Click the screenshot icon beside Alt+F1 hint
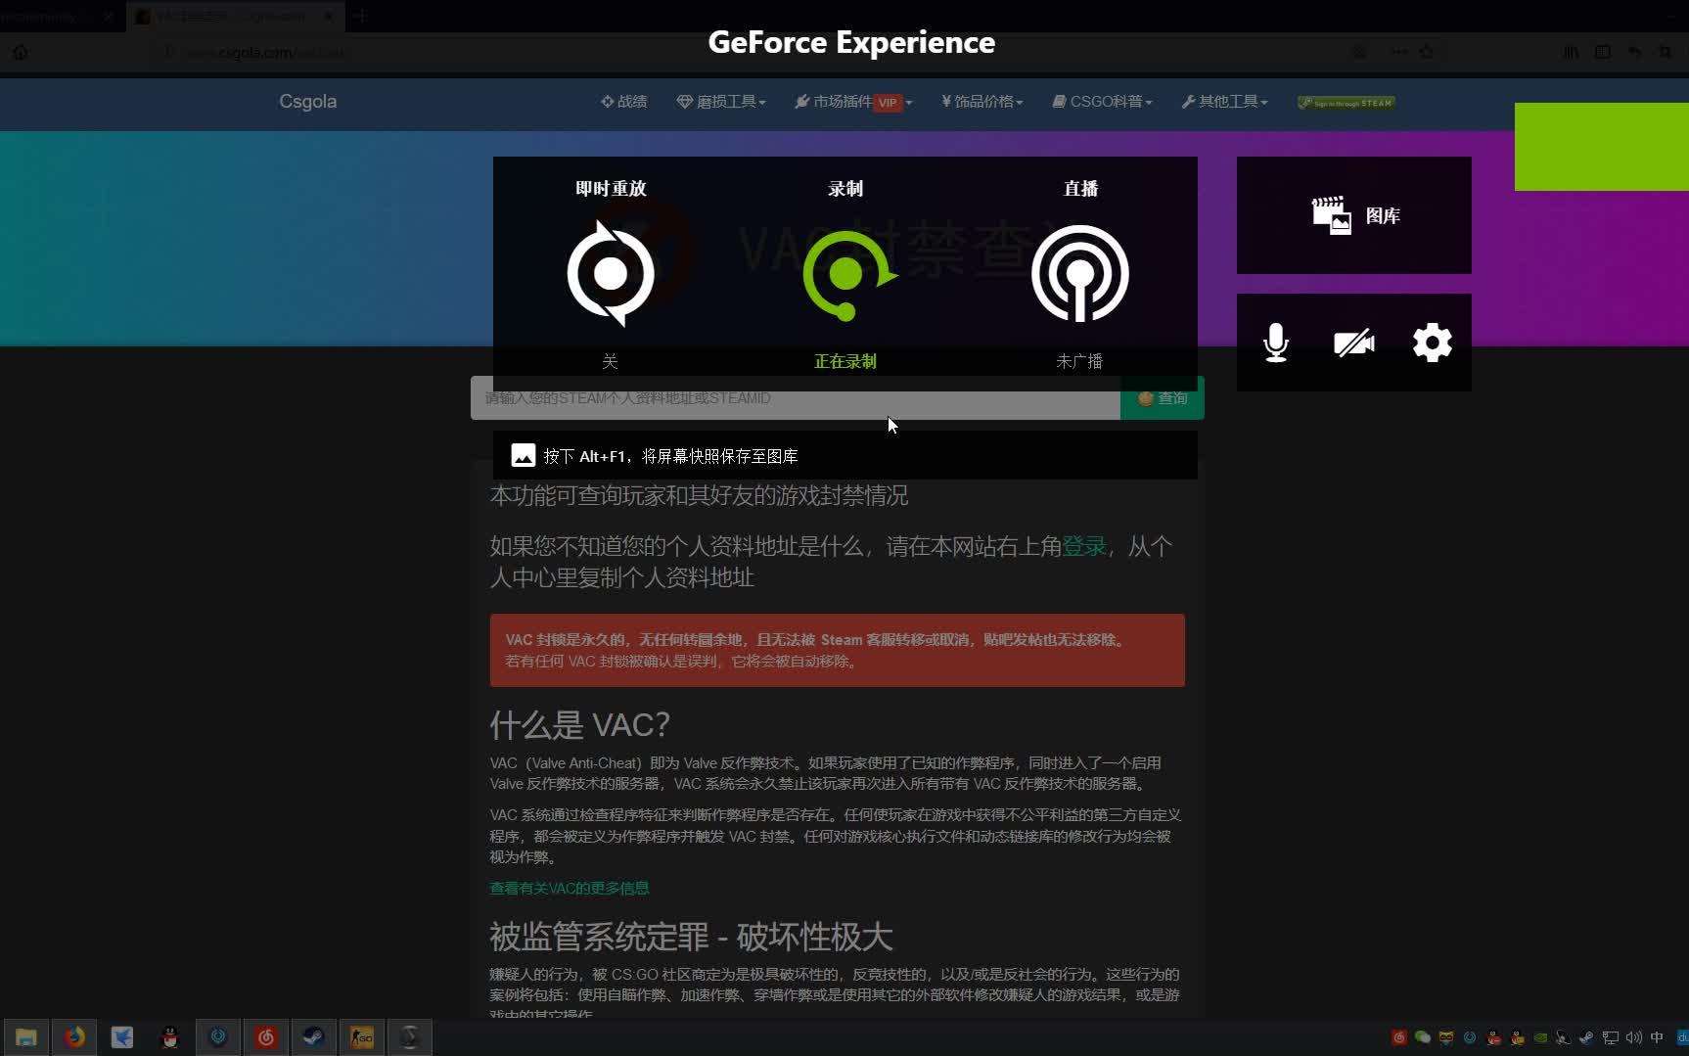Image resolution: width=1689 pixels, height=1056 pixels. [524, 455]
